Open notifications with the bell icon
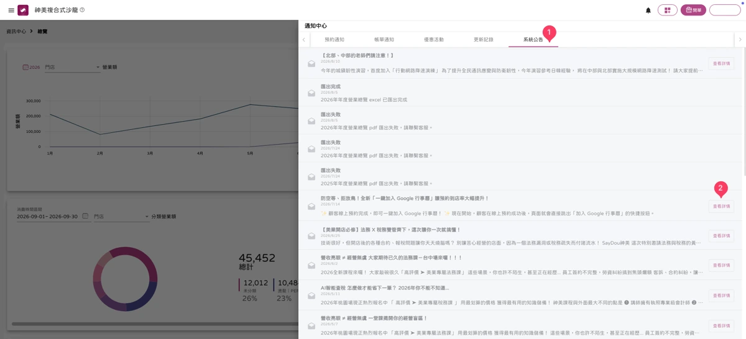The image size is (746, 339). click(x=648, y=10)
